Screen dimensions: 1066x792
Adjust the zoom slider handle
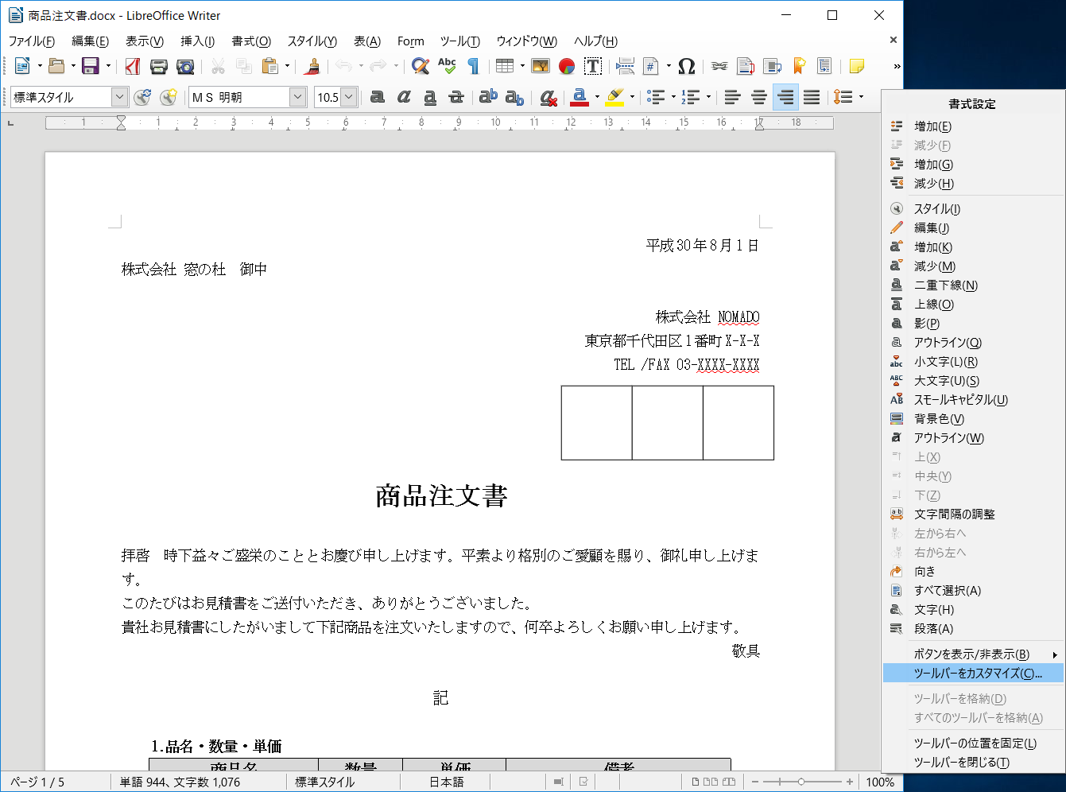pos(800,782)
